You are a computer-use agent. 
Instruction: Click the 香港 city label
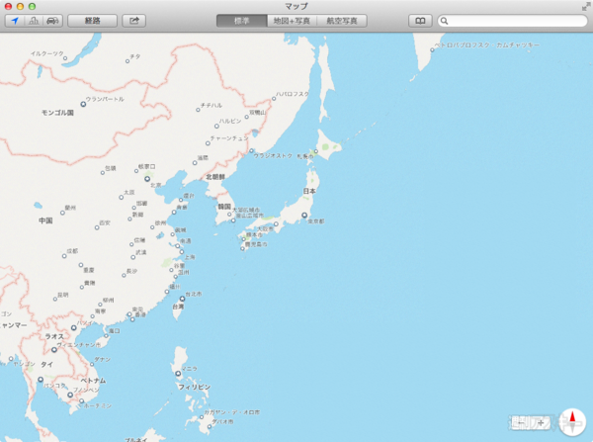(140, 314)
